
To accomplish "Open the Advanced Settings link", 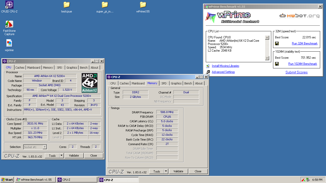I will (223, 72).
